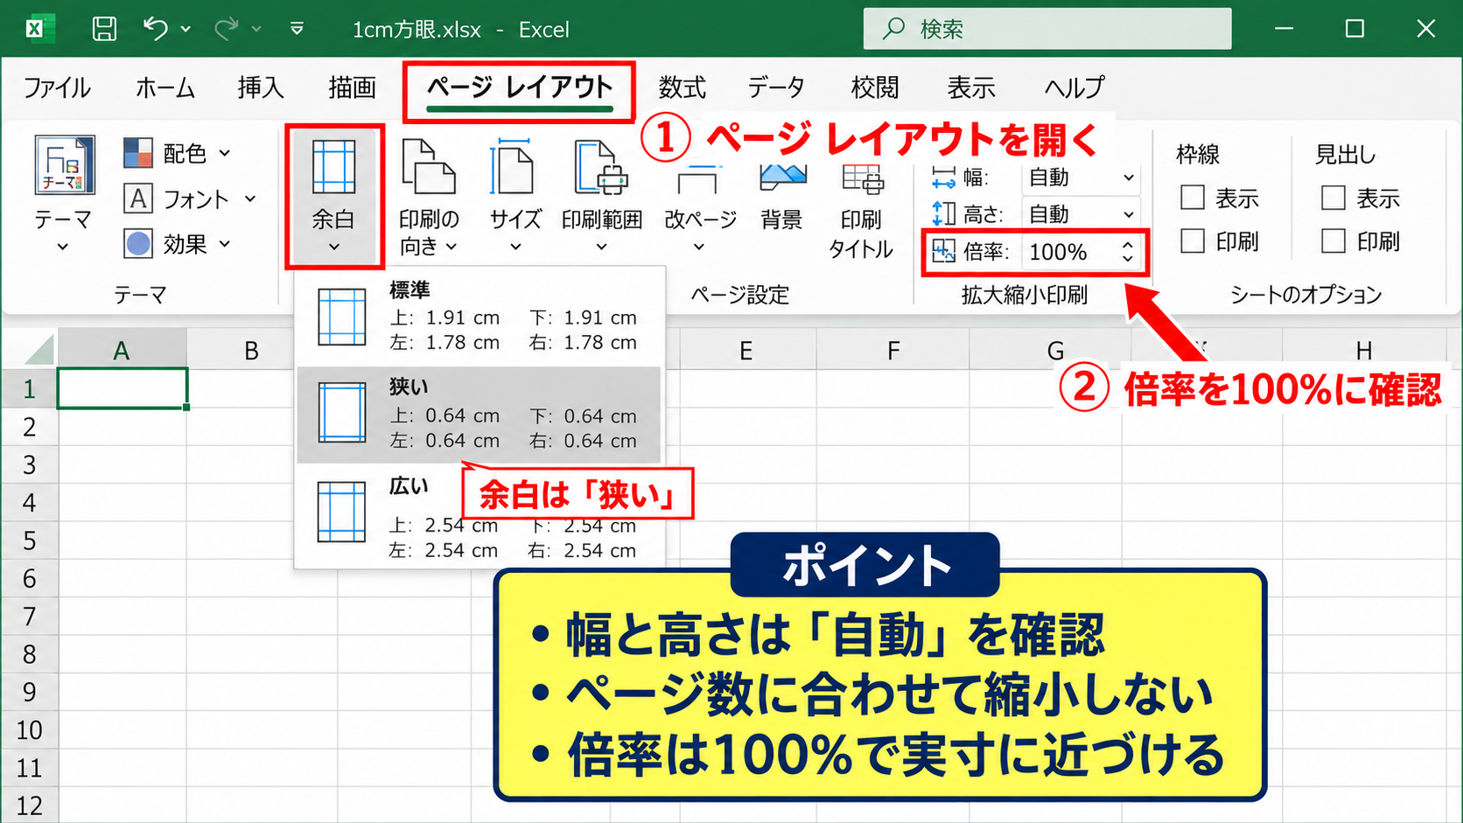
Task: Click the Undo arrow icon
Action: pyautogui.click(x=156, y=29)
